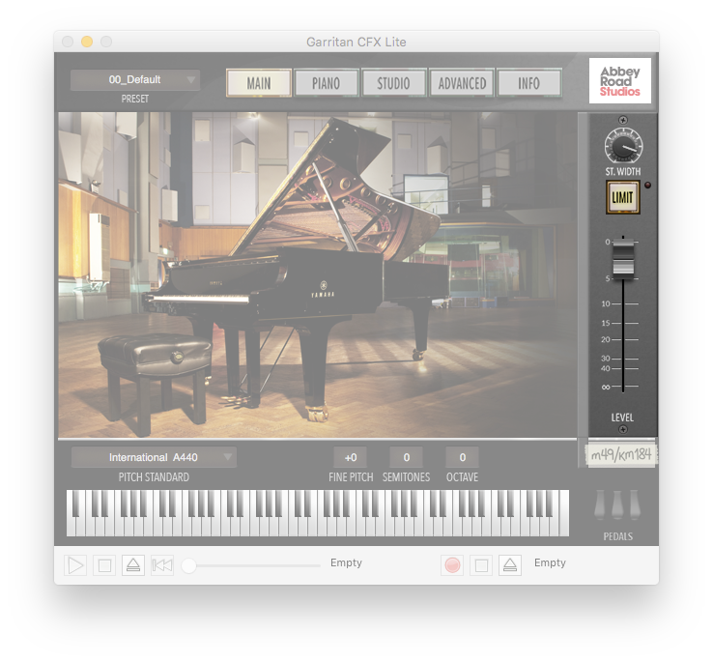Screen dimensions: 713x662
Task: Click the middle sostenuto pedal
Action: click(617, 504)
